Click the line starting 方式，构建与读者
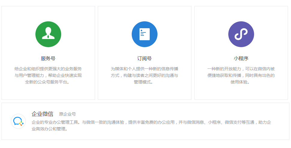The image size is (291, 148). pyautogui.click(x=145, y=75)
